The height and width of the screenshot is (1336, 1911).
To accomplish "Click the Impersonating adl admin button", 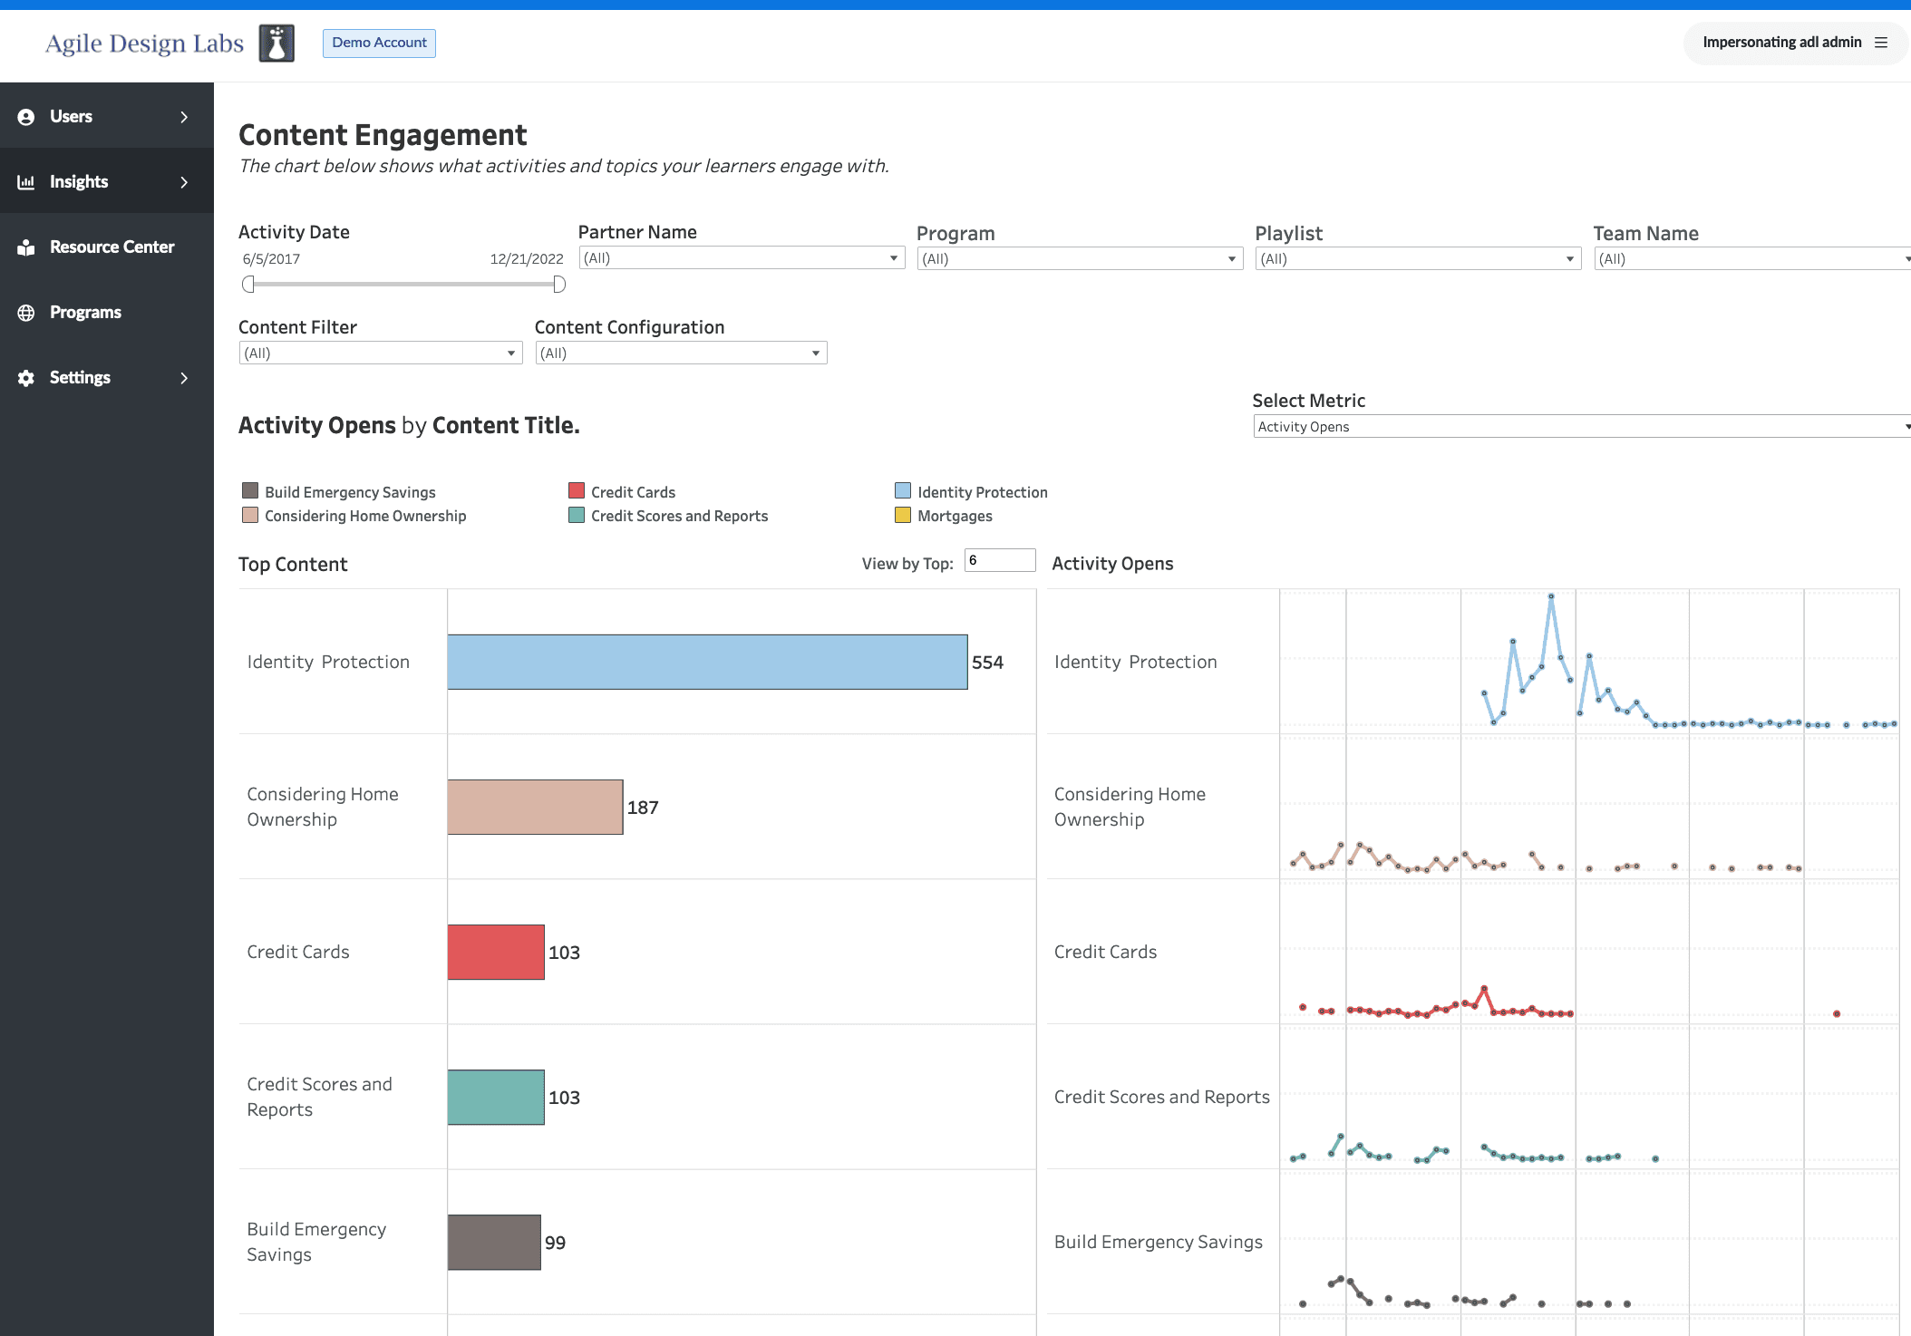I will pos(1794,43).
